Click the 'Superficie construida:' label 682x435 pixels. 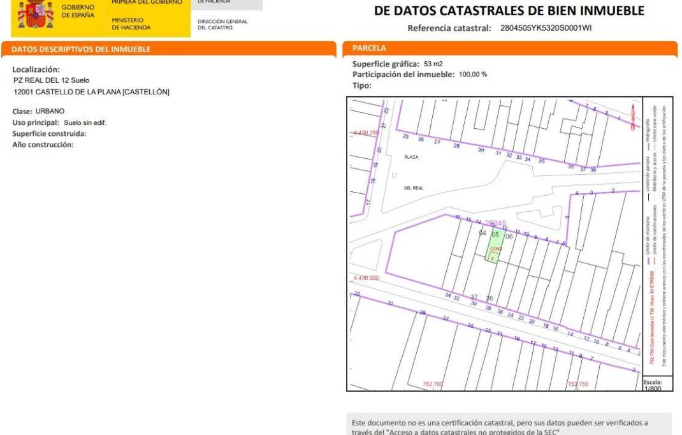pos(49,134)
